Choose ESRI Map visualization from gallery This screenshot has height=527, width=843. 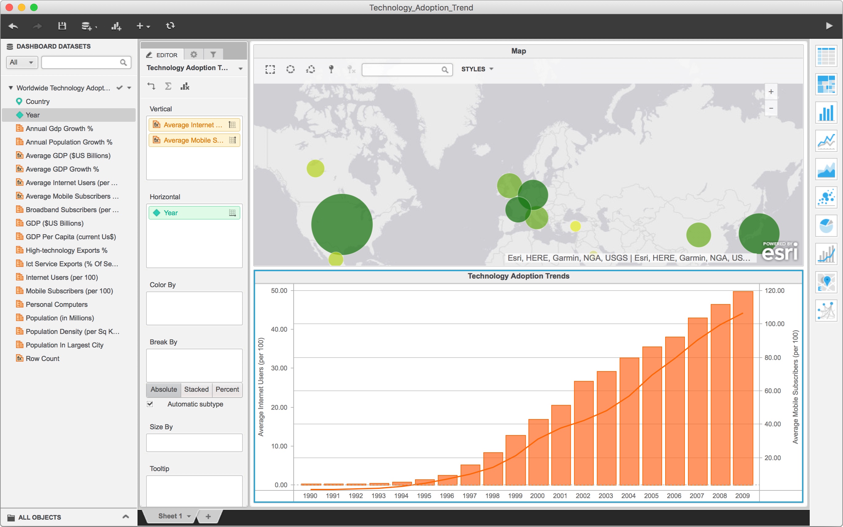point(826,282)
